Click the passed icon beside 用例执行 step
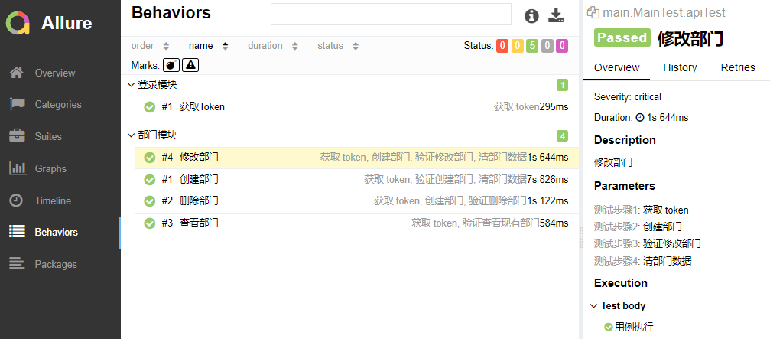 tap(609, 327)
